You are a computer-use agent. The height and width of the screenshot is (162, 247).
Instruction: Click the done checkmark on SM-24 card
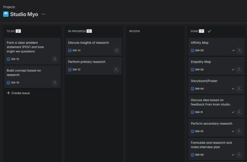tap(233, 89)
